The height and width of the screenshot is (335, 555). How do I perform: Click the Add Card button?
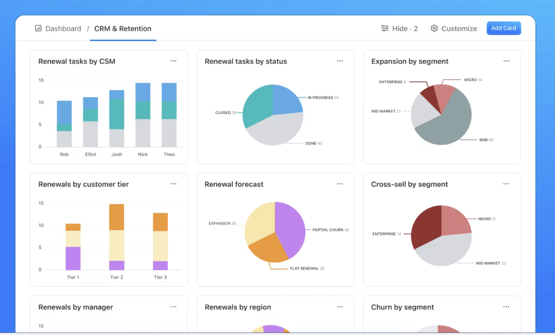point(504,28)
